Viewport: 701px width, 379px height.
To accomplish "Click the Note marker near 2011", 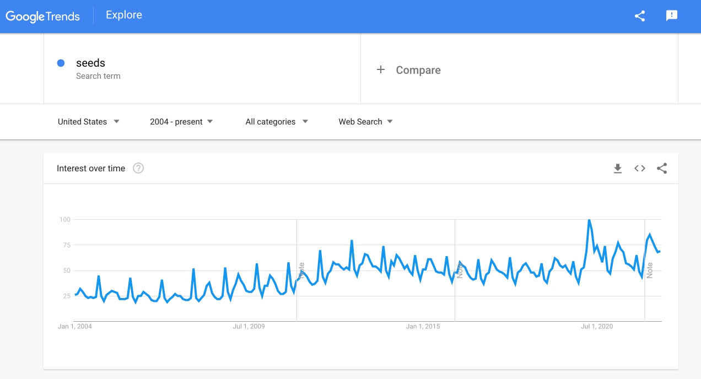I will [301, 270].
